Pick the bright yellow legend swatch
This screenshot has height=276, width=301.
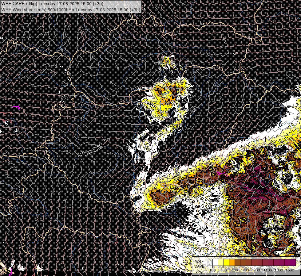[227, 262]
